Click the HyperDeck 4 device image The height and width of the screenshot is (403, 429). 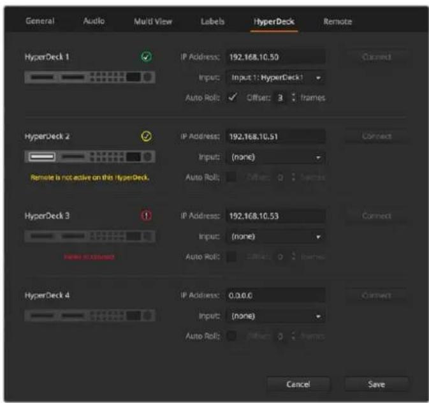pos(90,316)
